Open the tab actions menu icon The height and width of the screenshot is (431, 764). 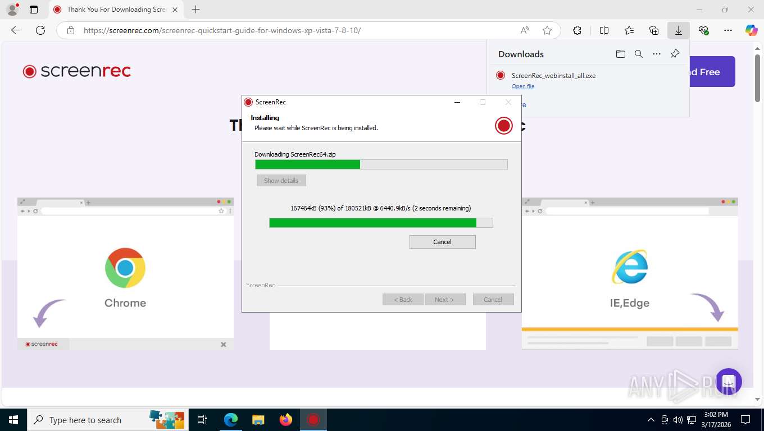pos(34,10)
